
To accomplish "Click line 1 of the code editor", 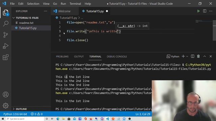I will (x=91, y=23).
